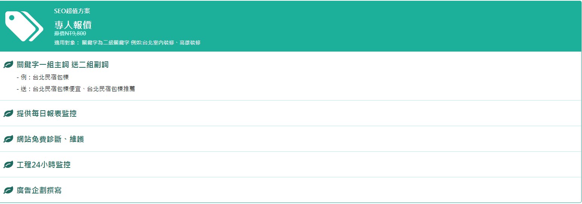Click 台北民宿包棟推薦 in the bonus line
This screenshot has width=582, height=204.
click(x=111, y=89)
